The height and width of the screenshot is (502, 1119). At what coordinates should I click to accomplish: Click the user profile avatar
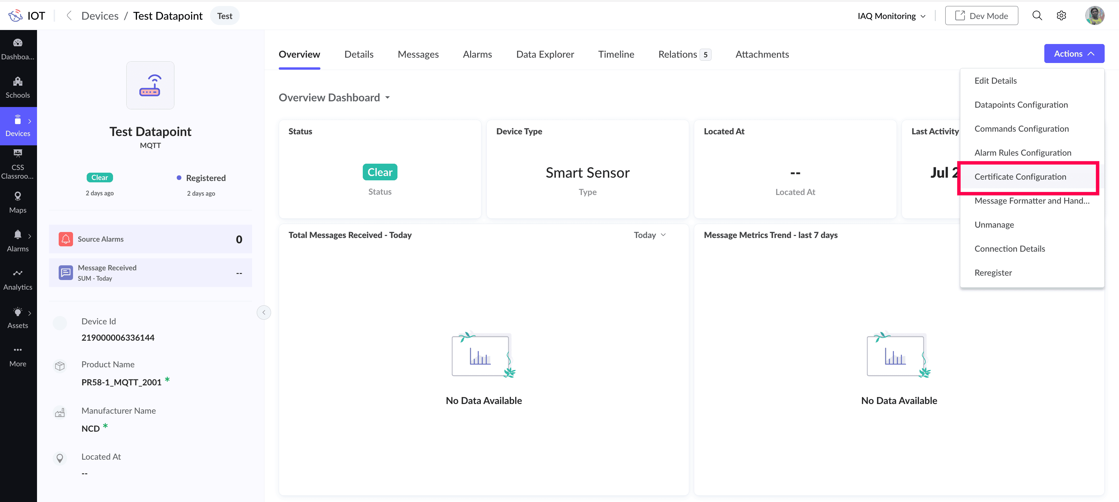1095,16
